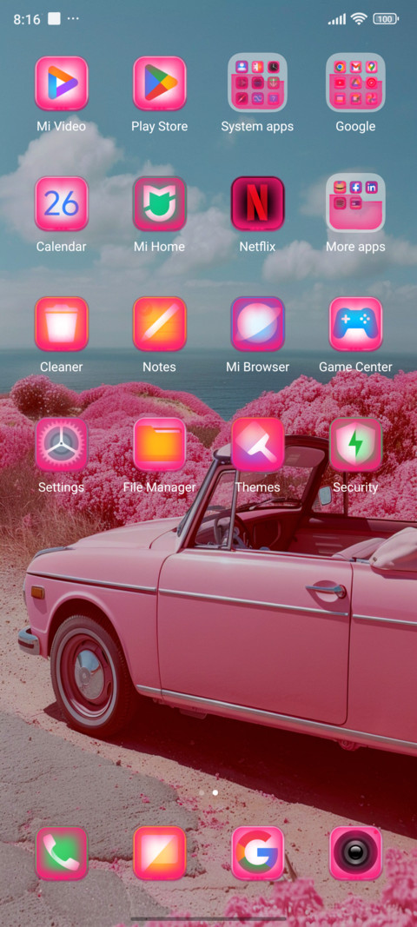
Task: Open the Netflix app
Action: coord(257,203)
